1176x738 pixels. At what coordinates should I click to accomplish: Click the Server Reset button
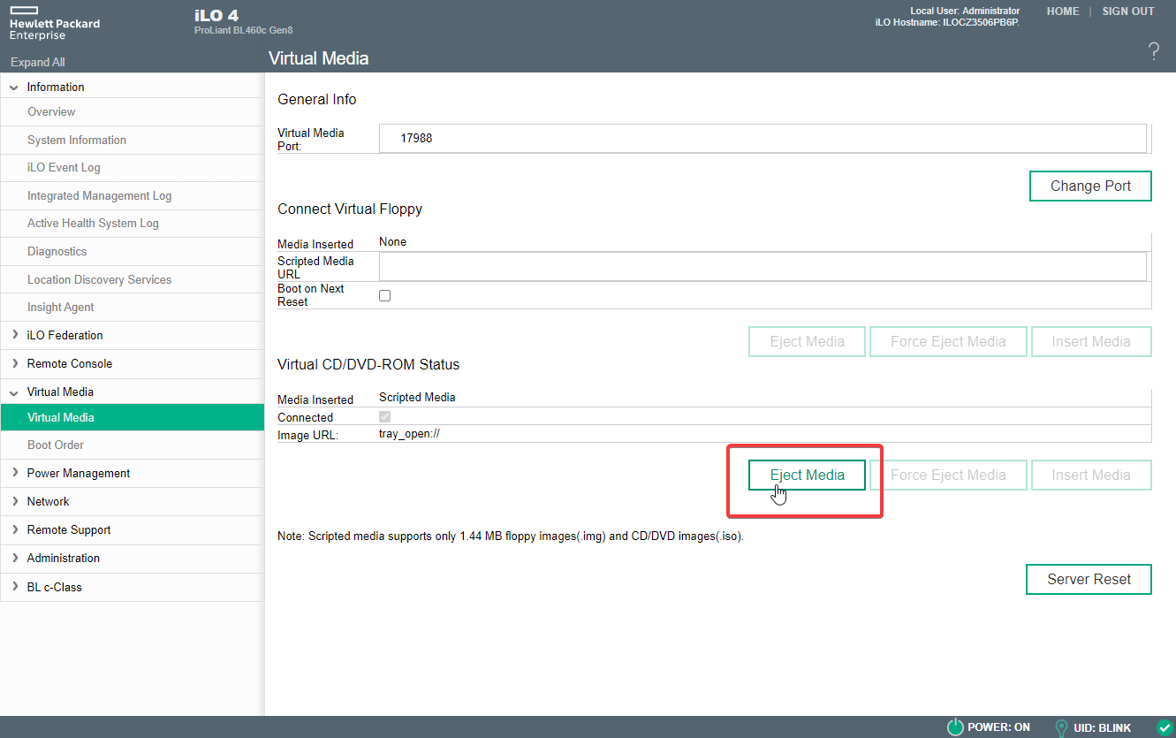1089,579
